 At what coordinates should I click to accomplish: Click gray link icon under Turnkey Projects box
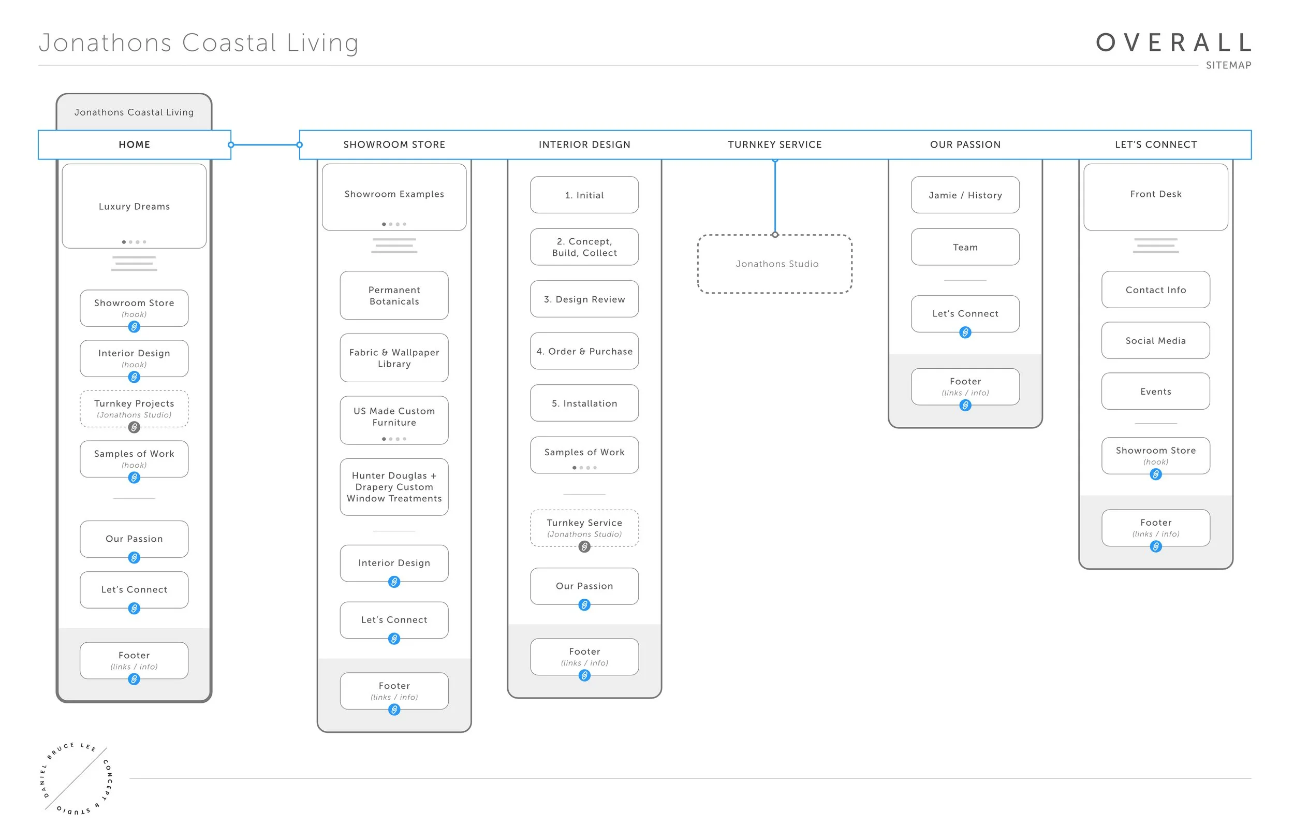(x=134, y=428)
